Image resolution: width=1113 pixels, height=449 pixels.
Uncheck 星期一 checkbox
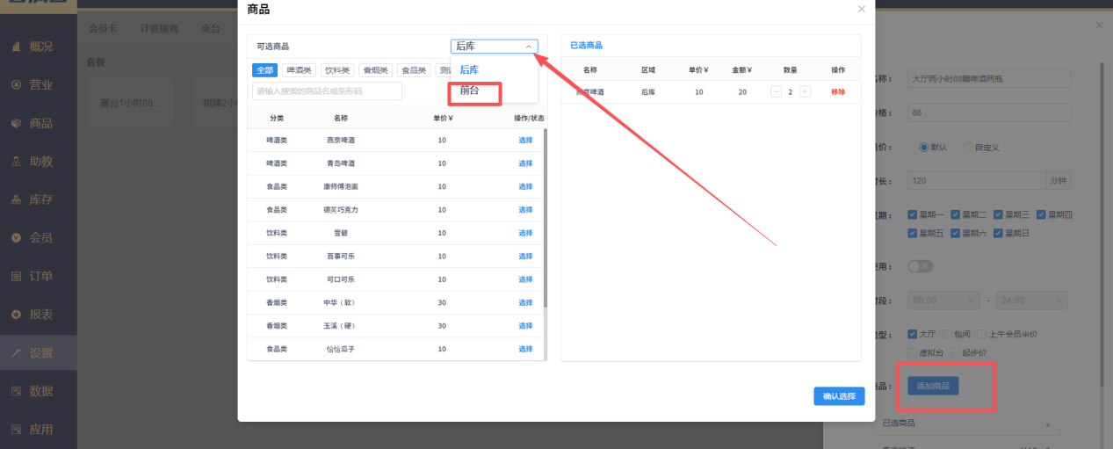click(x=913, y=214)
